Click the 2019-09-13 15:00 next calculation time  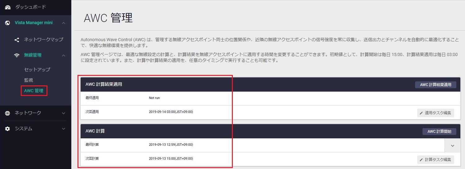click(171, 158)
